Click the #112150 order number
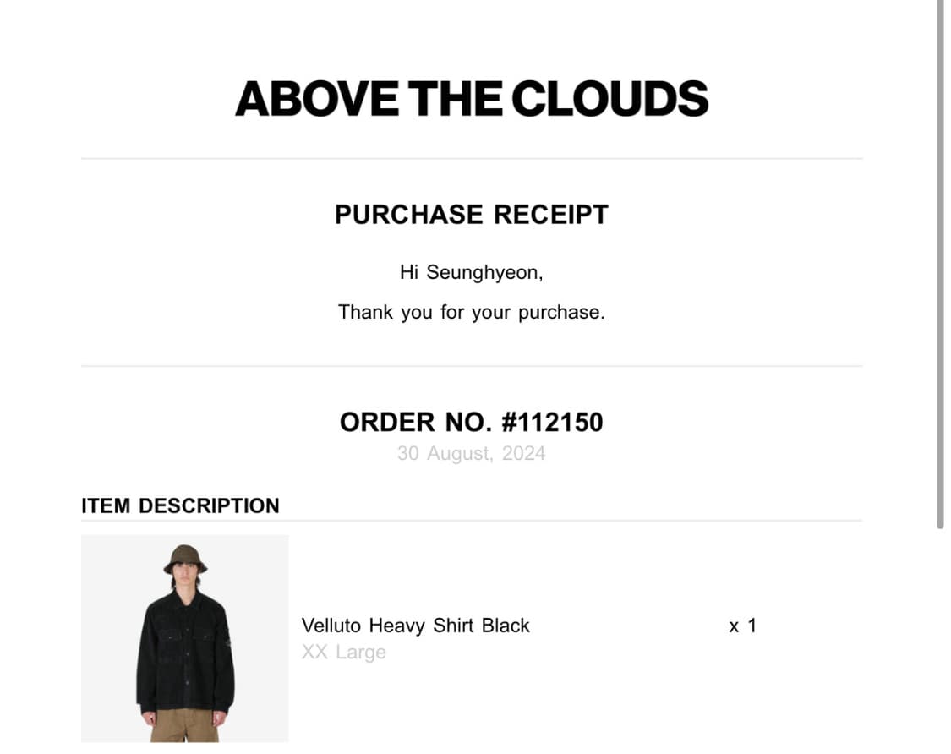951x754 pixels. tap(553, 422)
